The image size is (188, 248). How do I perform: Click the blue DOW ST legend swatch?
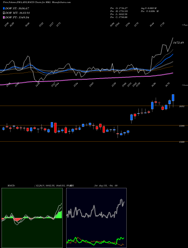coord(4,8)
